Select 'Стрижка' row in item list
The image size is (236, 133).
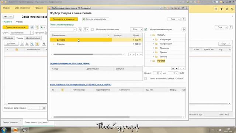point(96,44)
